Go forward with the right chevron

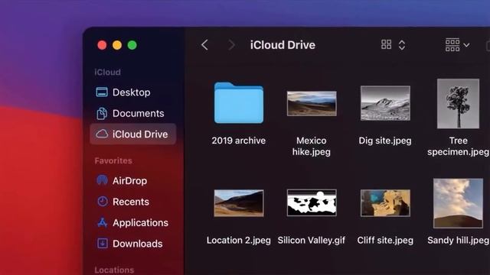pos(231,45)
